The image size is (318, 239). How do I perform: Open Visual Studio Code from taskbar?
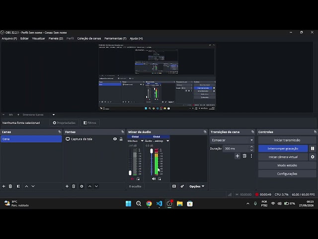159,204
